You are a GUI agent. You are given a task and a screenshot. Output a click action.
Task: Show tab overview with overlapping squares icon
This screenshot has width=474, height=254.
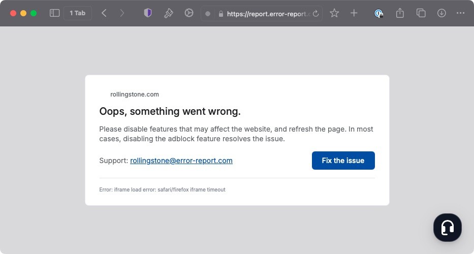(421, 13)
